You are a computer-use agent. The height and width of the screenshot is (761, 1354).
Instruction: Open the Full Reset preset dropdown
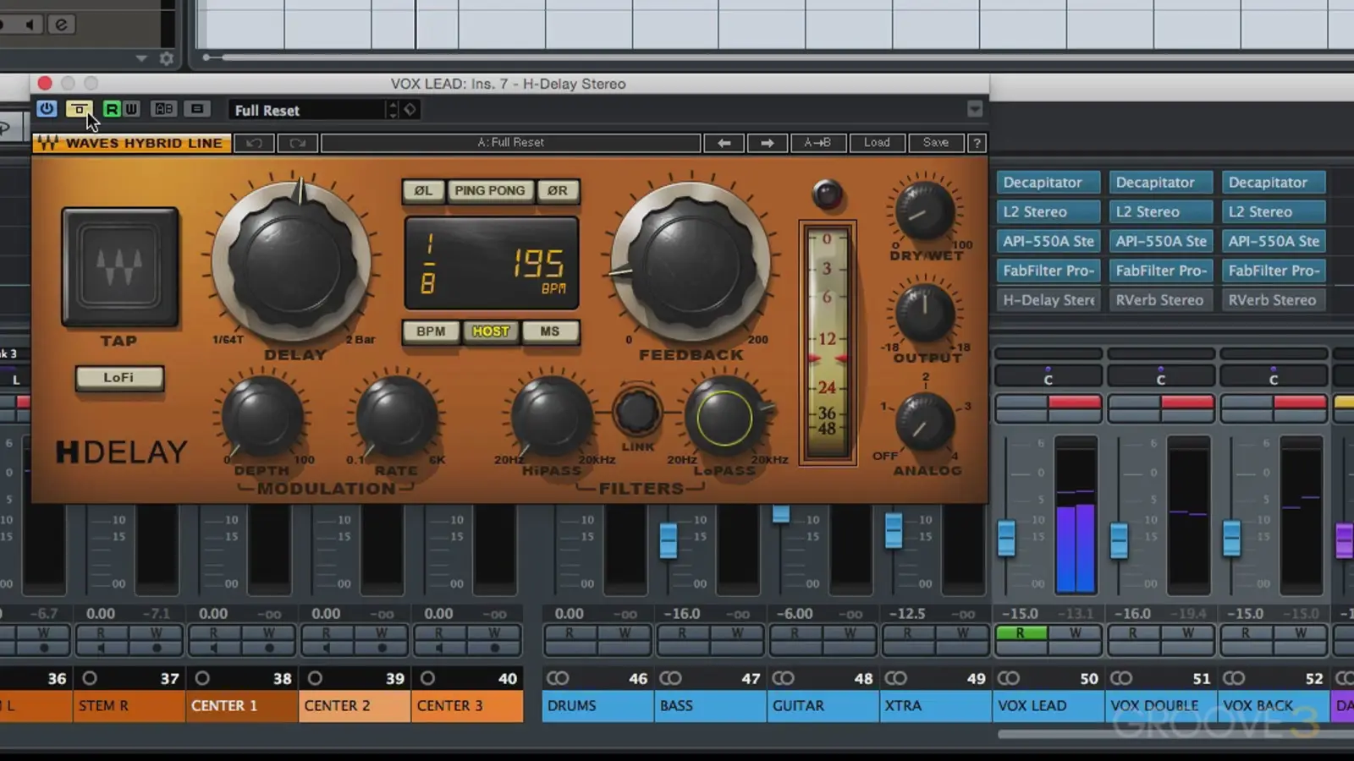click(306, 110)
